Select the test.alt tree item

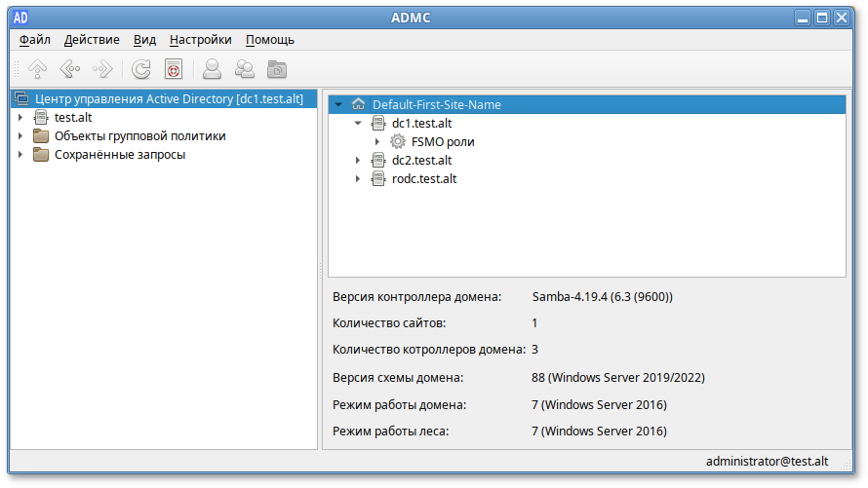click(x=73, y=117)
